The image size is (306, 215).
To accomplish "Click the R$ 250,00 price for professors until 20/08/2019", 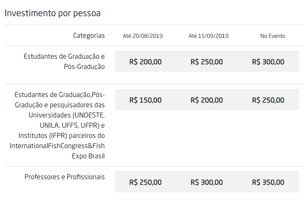I will point(146,182).
